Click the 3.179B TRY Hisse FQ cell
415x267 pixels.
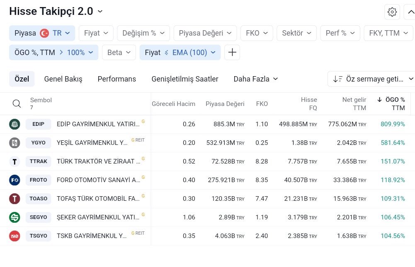point(302,217)
